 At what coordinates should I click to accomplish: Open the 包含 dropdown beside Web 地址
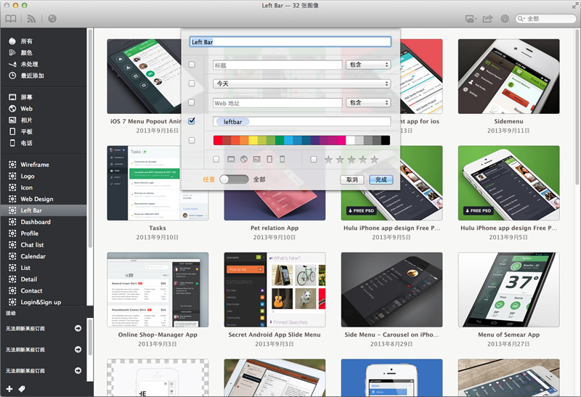tap(368, 102)
